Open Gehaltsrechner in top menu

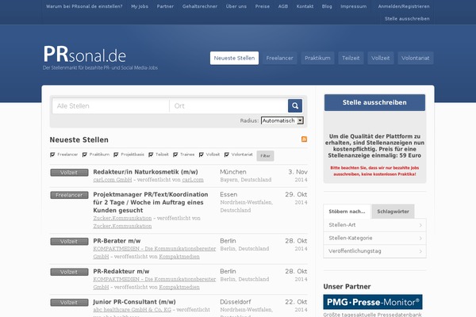click(x=200, y=6)
